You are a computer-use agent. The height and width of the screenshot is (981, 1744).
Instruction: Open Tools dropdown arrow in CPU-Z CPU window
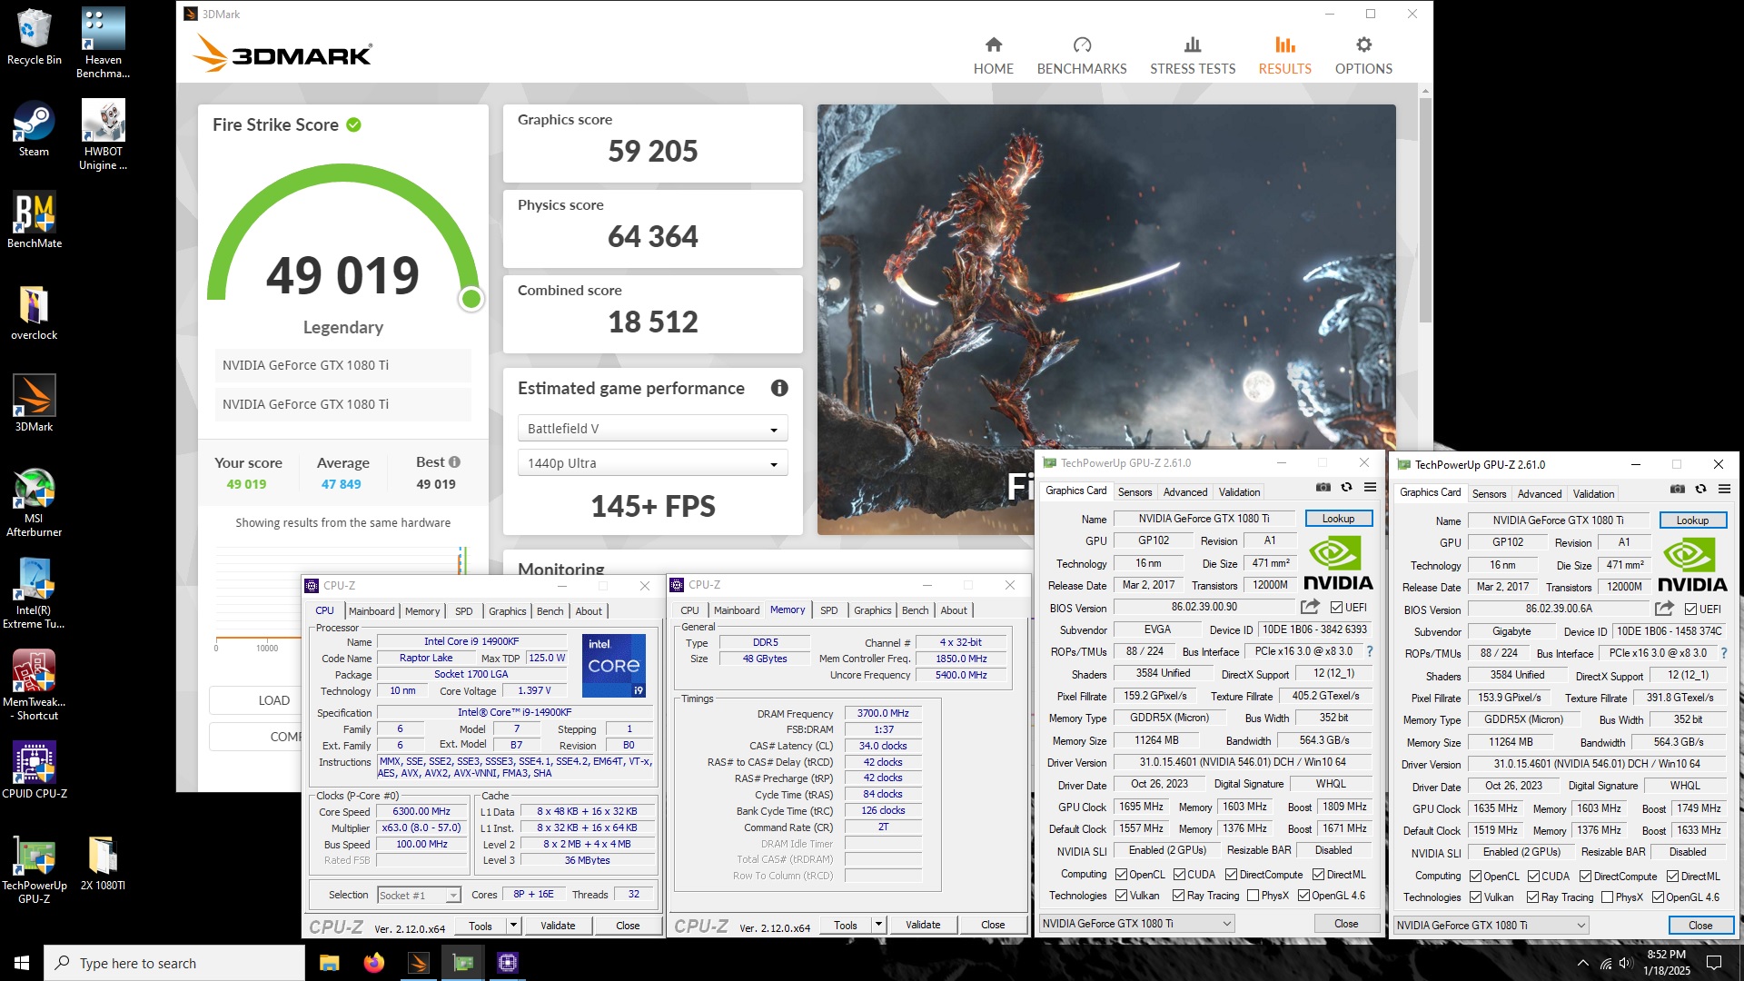click(x=513, y=926)
